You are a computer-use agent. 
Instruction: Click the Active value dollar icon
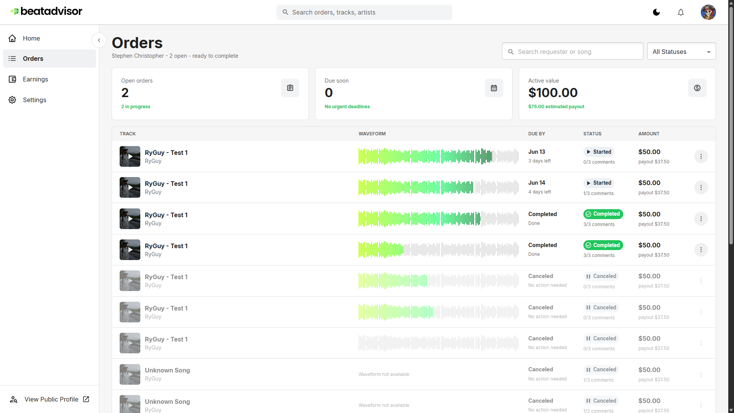click(x=697, y=88)
